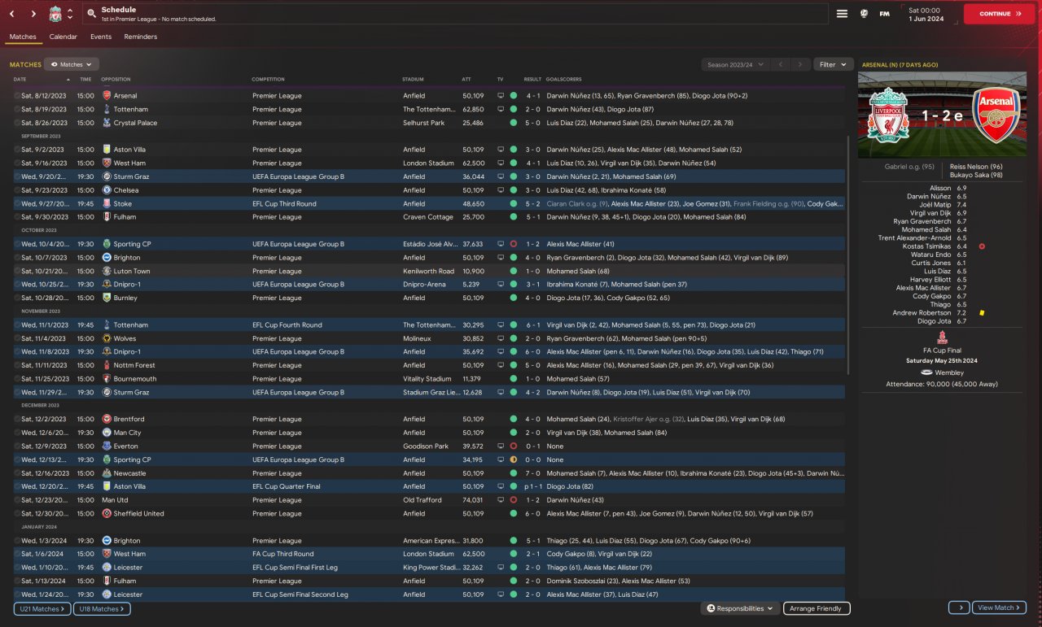Click the Liverpool club badge in header
Screen dimensions: 1042x627
point(55,14)
